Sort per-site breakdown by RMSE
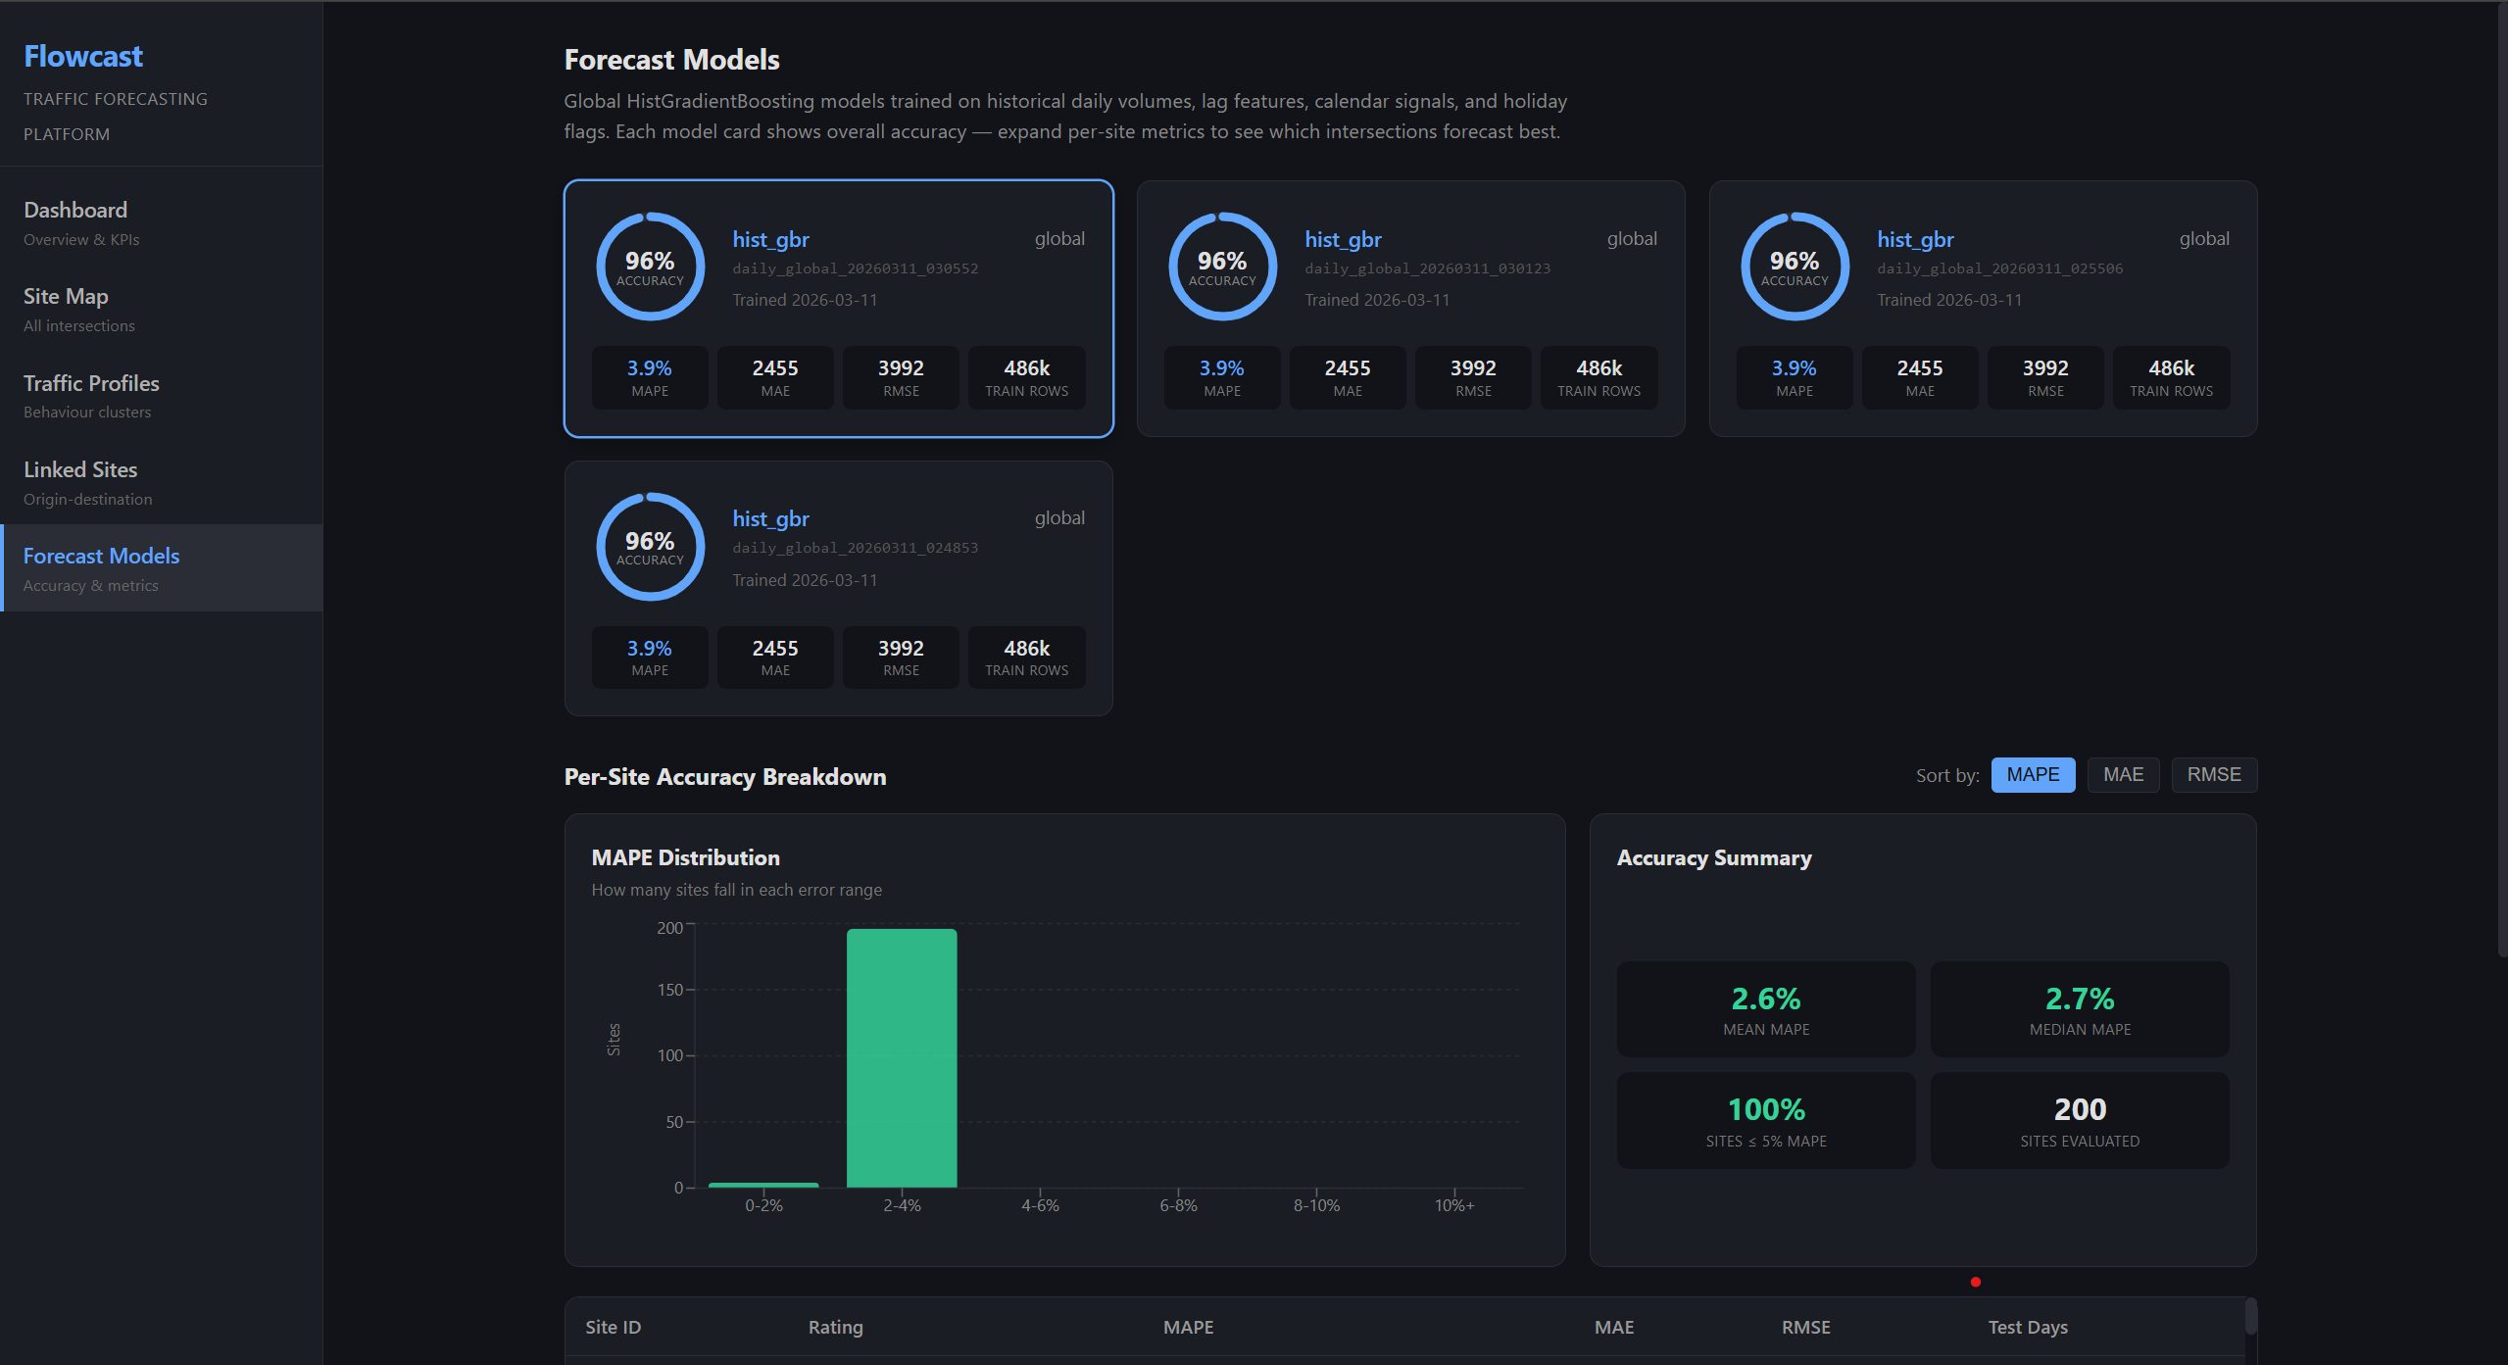Image resolution: width=2508 pixels, height=1365 pixels. tap(2214, 775)
